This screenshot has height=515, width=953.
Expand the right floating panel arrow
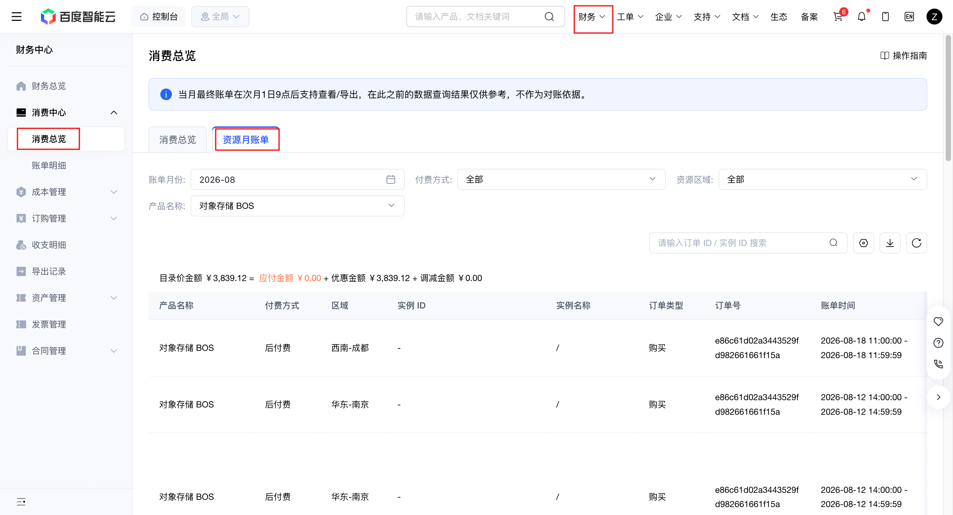pyautogui.click(x=938, y=397)
